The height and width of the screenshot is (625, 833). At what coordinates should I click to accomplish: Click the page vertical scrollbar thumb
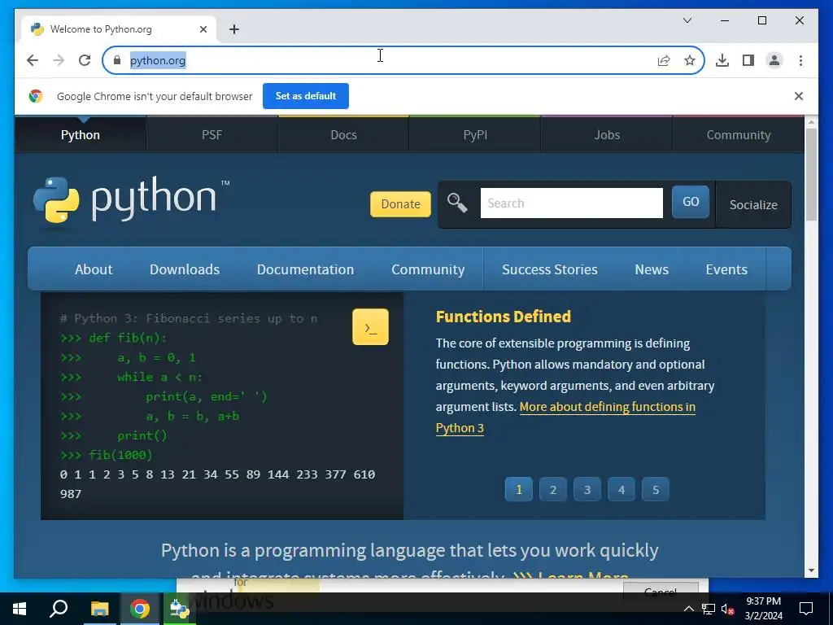(811, 174)
